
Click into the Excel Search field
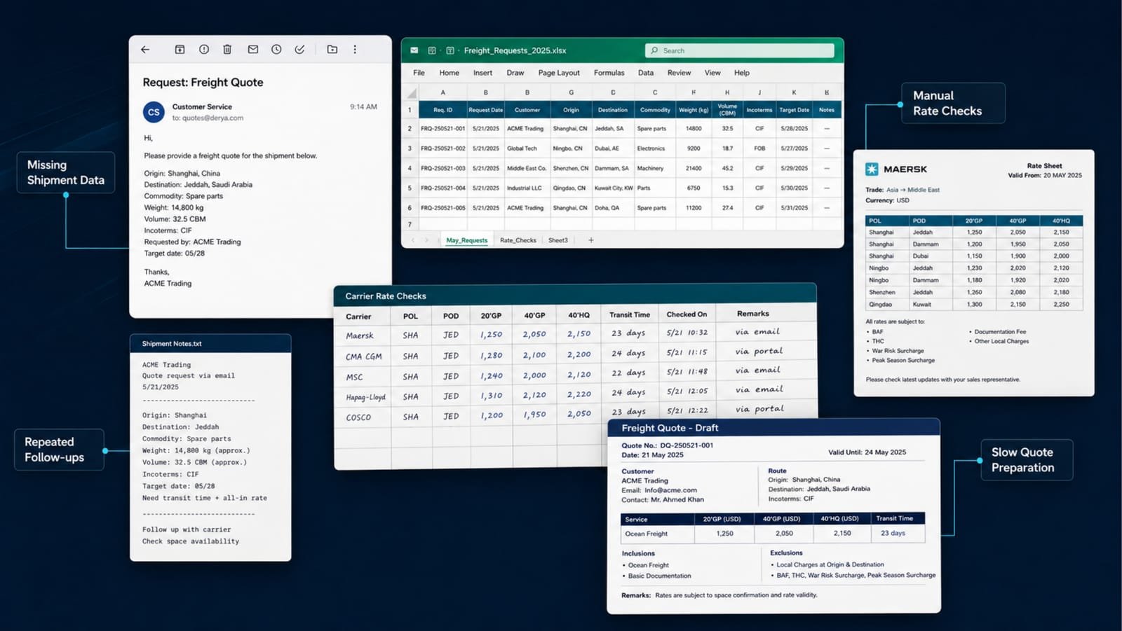740,50
